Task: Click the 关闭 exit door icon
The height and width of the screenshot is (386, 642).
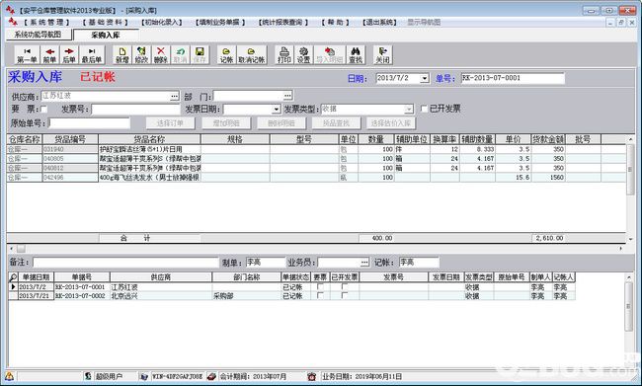Action: (x=382, y=55)
